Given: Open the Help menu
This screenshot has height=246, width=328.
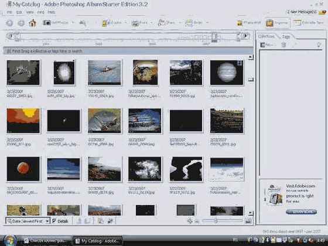Looking at the screenshot, I should [52, 12].
